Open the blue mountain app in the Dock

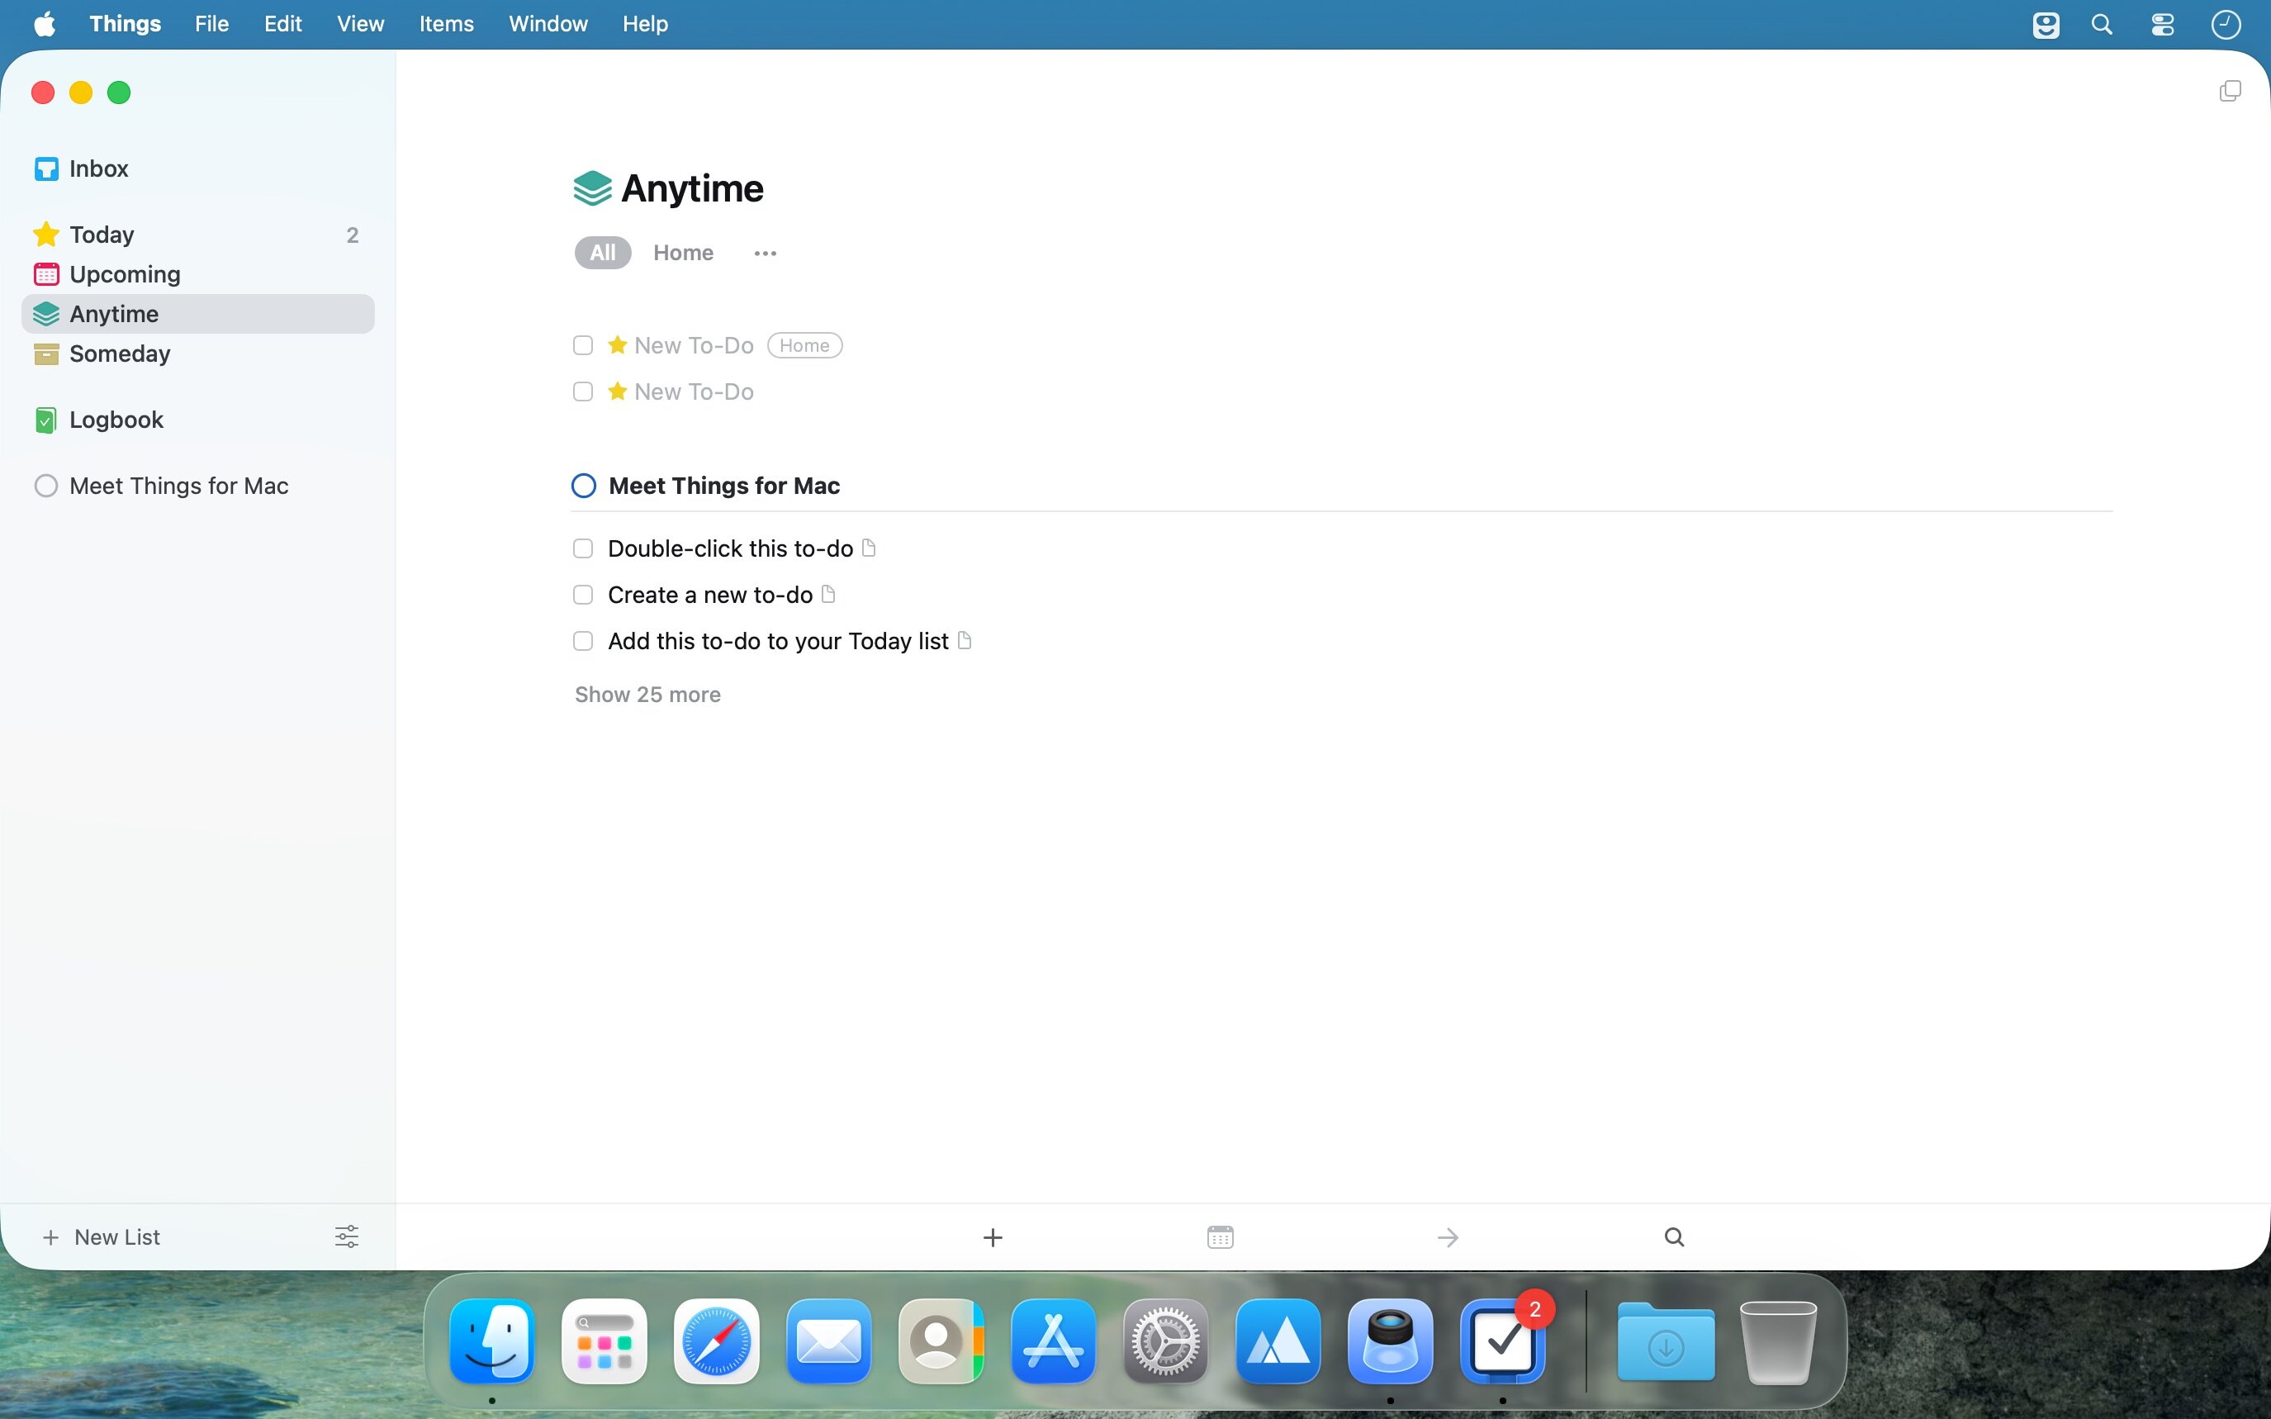click(x=1278, y=1341)
